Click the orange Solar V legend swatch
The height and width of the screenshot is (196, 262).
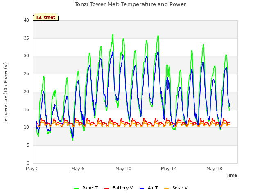tap(167, 188)
